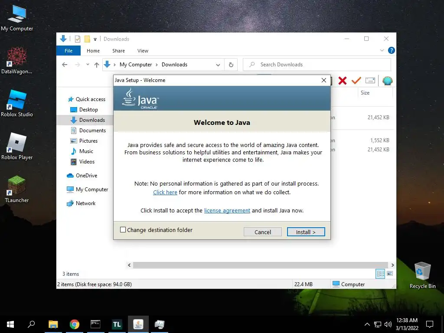
Task: Open File Explorer from taskbar
Action: click(53, 324)
